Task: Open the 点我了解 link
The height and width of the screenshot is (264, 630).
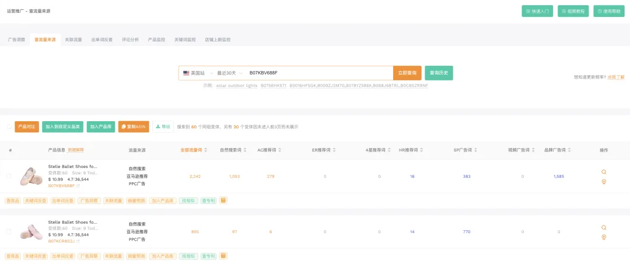Action: (x=616, y=76)
